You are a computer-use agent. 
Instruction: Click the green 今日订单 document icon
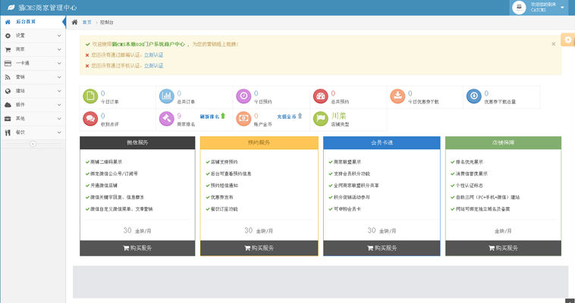click(x=90, y=96)
